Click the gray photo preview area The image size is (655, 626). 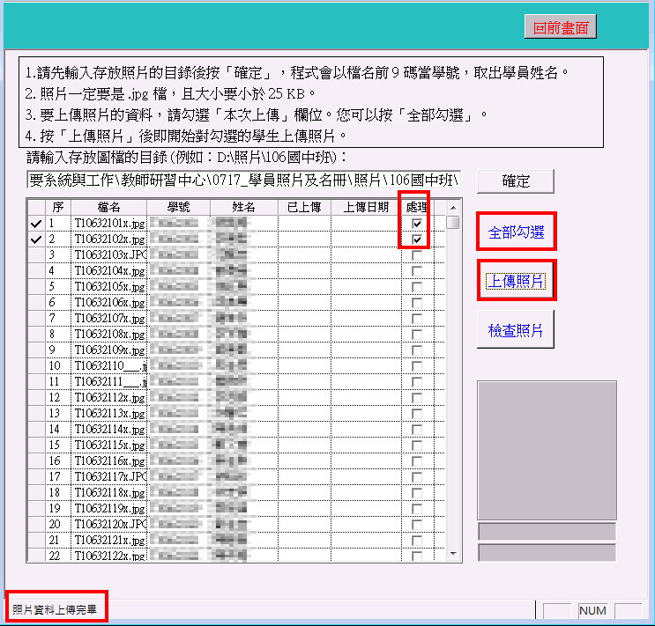pos(547,449)
